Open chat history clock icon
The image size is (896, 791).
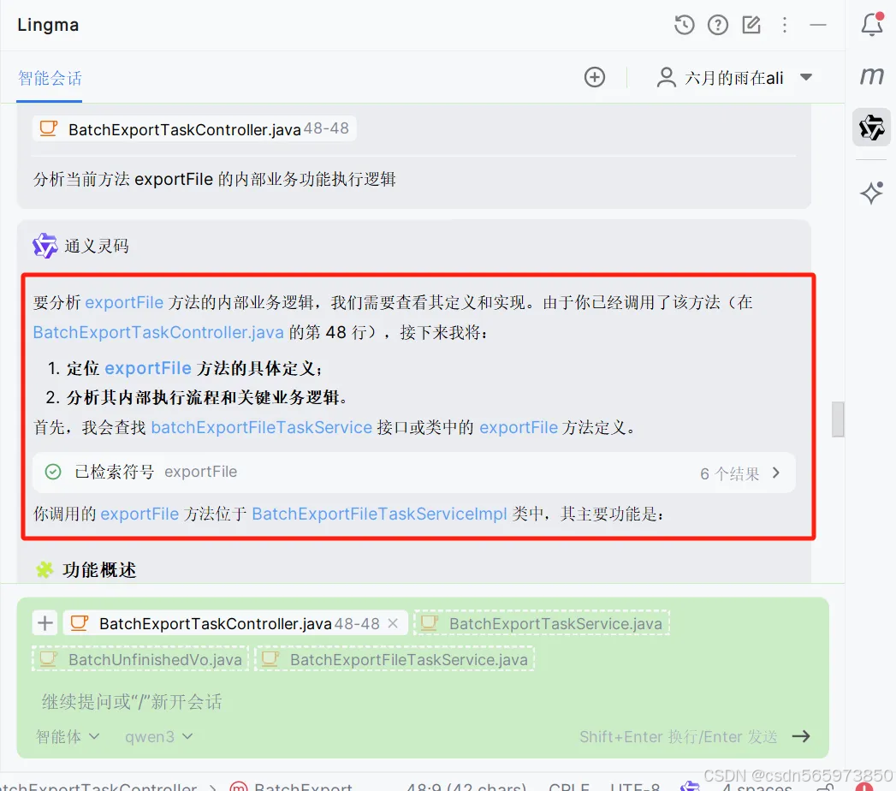tap(684, 25)
